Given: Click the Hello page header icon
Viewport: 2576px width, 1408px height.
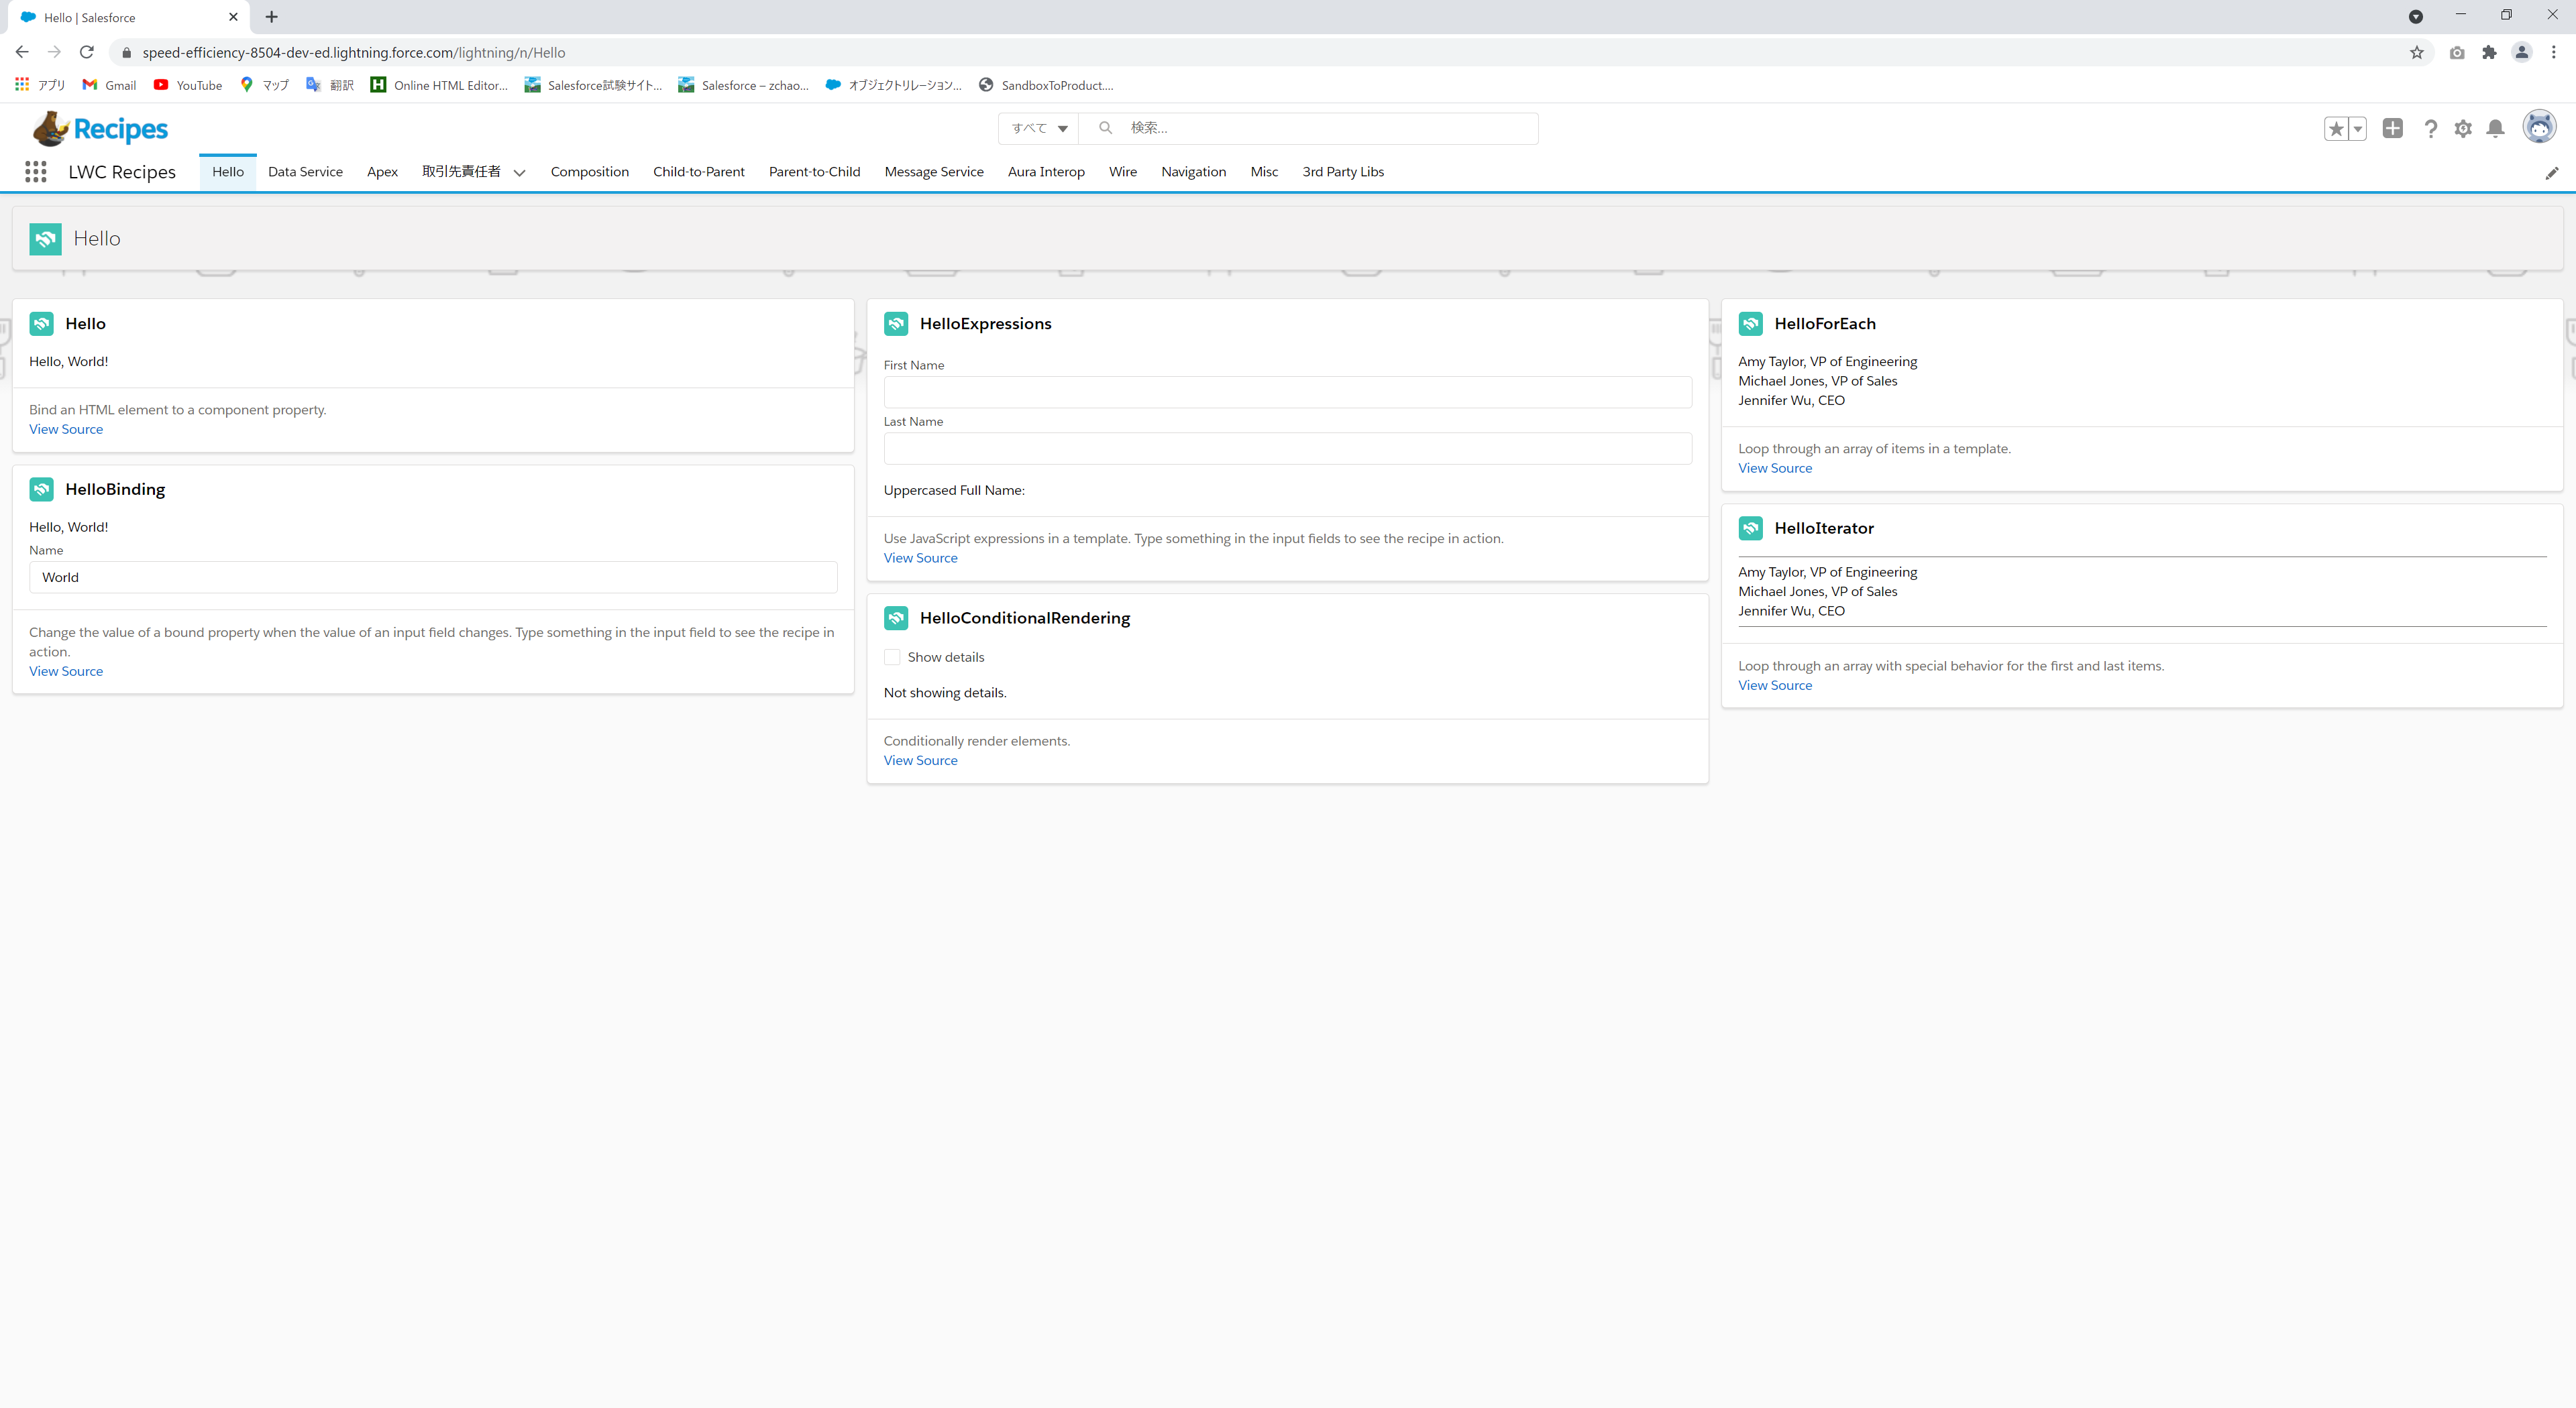Looking at the screenshot, I should click(45, 239).
